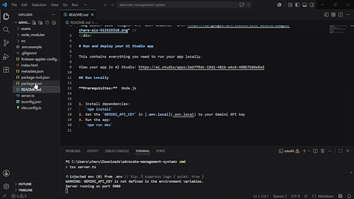Viewport: 354px width, 199px height.
Task: Switch to the OUTPUT tab
Action: [x=93, y=151]
